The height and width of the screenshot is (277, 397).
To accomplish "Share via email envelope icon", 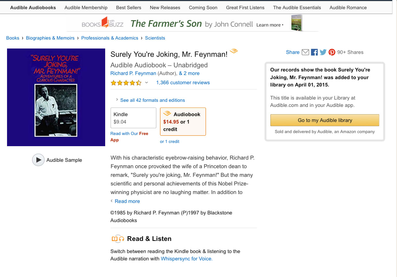I will 305,52.
